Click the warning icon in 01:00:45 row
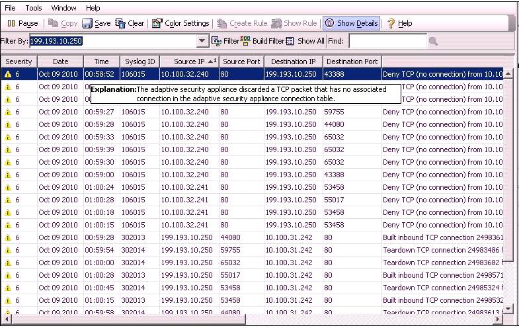 point(8,288)
